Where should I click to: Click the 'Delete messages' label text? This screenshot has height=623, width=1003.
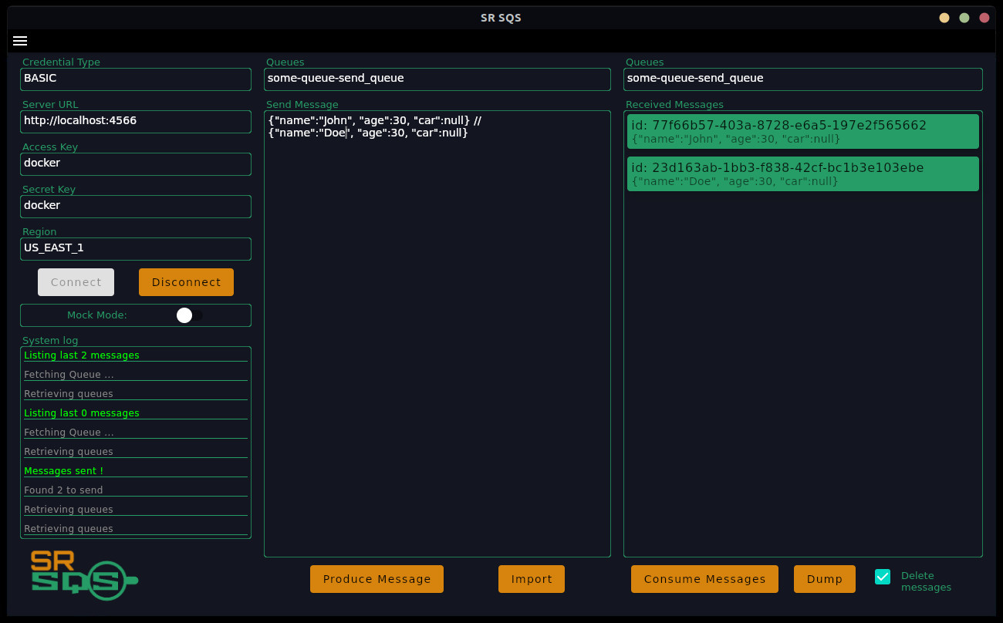(926, 581)
